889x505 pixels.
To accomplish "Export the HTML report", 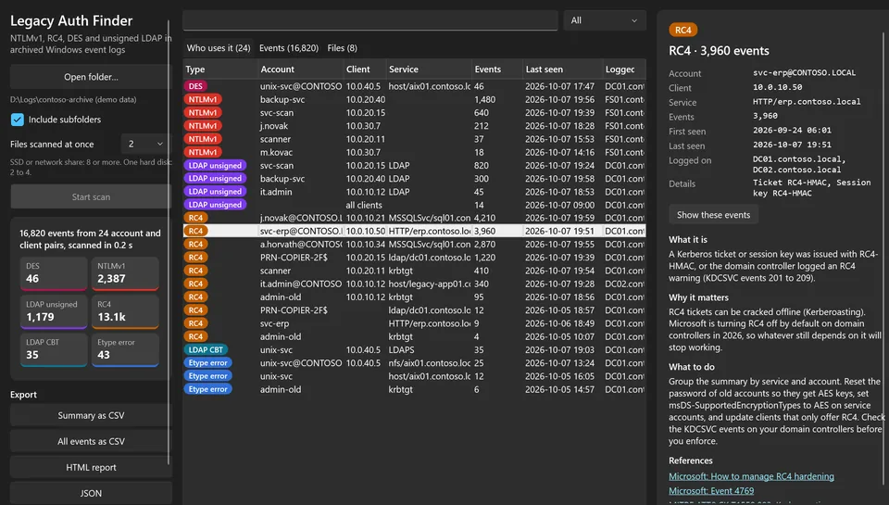I will (x=91, y=468).
